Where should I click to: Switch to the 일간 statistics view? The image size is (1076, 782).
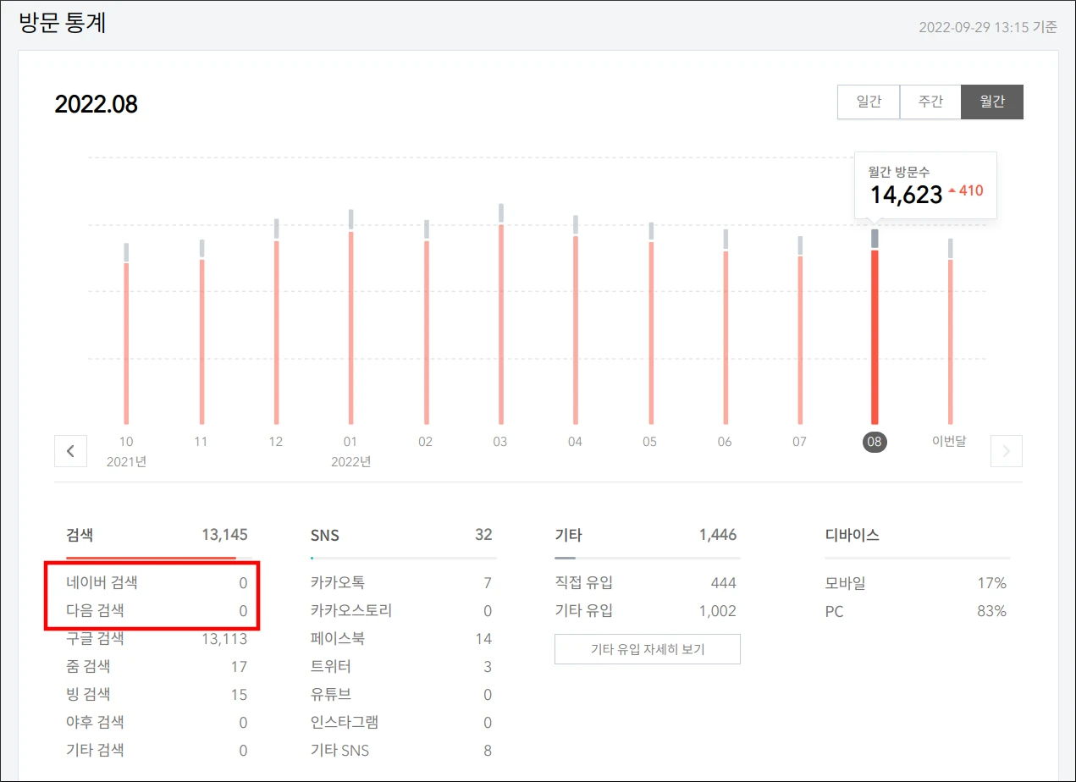(869, 102)
